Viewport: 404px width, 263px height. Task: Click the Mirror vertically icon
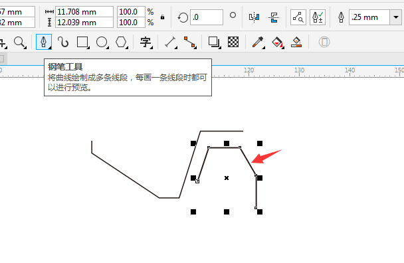(x=273, y=17)
